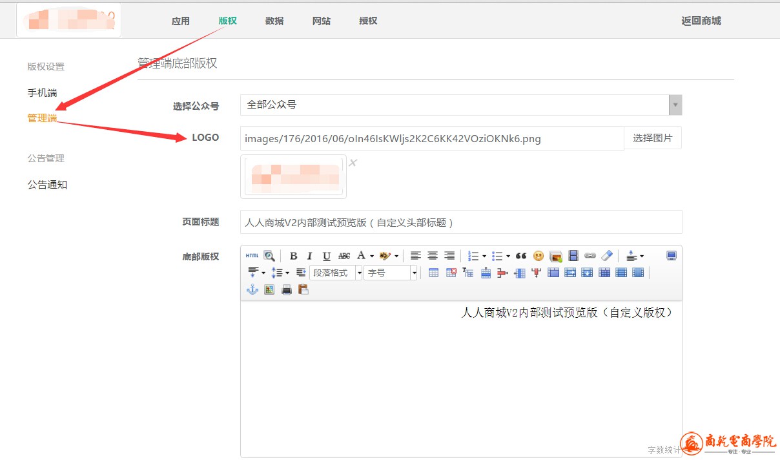780x460 pixels.
Task: Toggle fullscreen editor mode
Action: click(671, 256)
